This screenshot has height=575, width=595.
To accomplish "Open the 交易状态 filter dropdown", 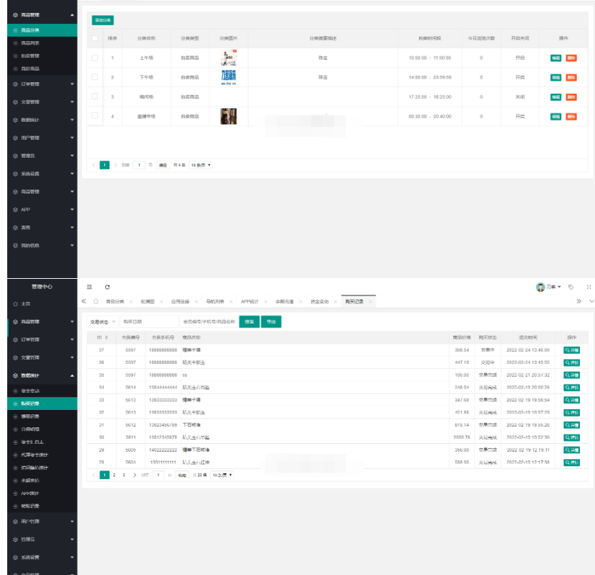I will [x=103, y=321].
